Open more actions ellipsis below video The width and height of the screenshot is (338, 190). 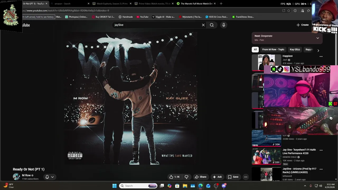tap(246, 177)
